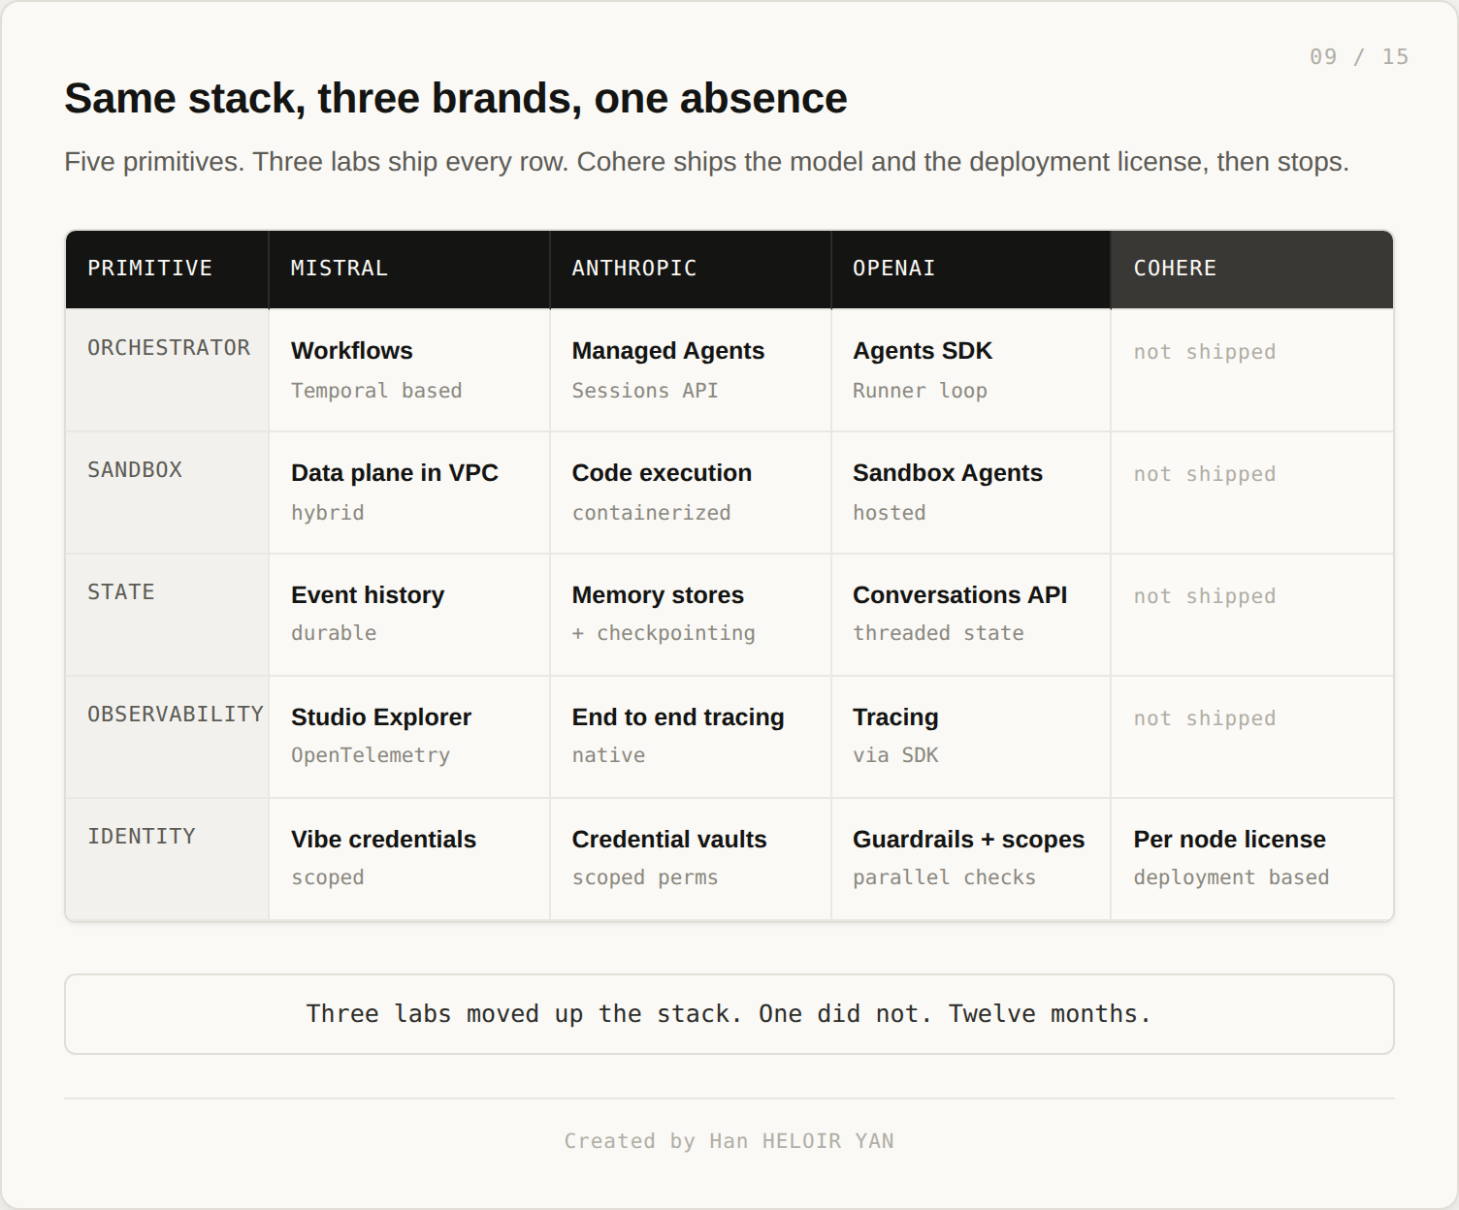
Task: Click the 'hybrid' caption
Action: pos(328,513)
